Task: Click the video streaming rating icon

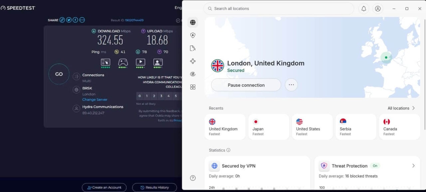Action: coord(140,62)
